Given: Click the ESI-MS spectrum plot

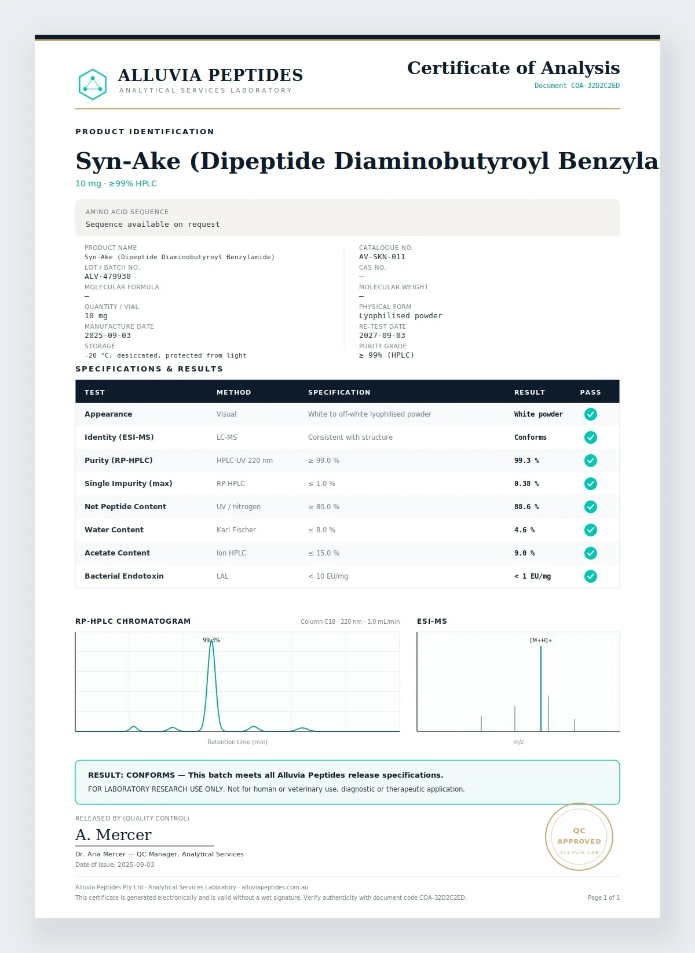Looking at the screenshot, I should point(518,682).
